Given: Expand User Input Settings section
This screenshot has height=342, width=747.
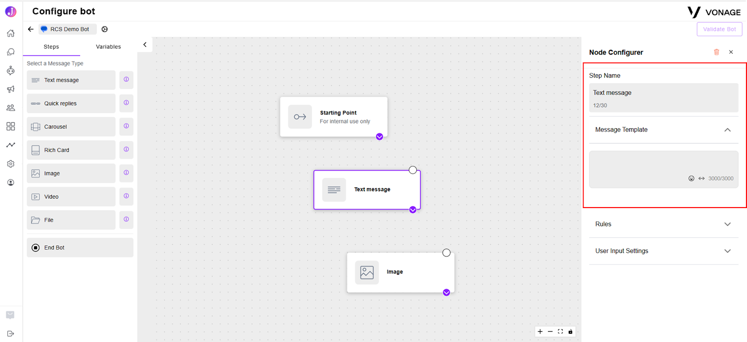Looking at the screenshot, I should [663, 251].
